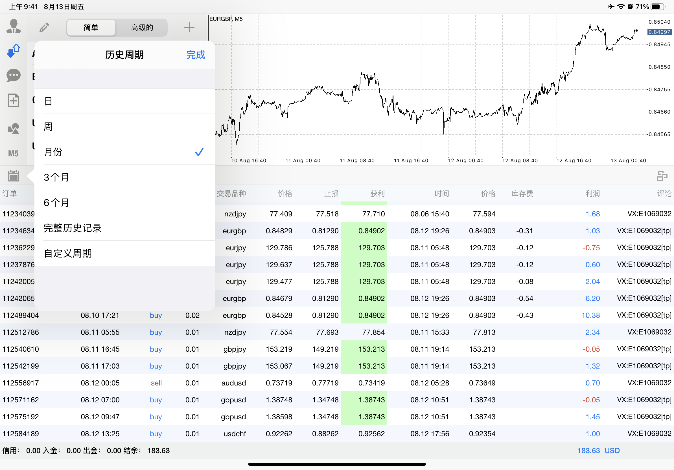Open the trade arrows icon in sidebar
The width and height of the screenshot is (674, 470).
[x=14, y=51]
